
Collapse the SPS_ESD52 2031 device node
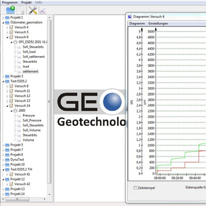pyautogui.click(x=12, y=42)
